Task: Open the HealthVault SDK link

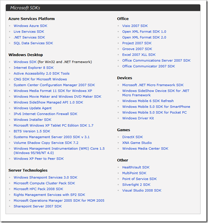Action: click(x=136, y=167)
